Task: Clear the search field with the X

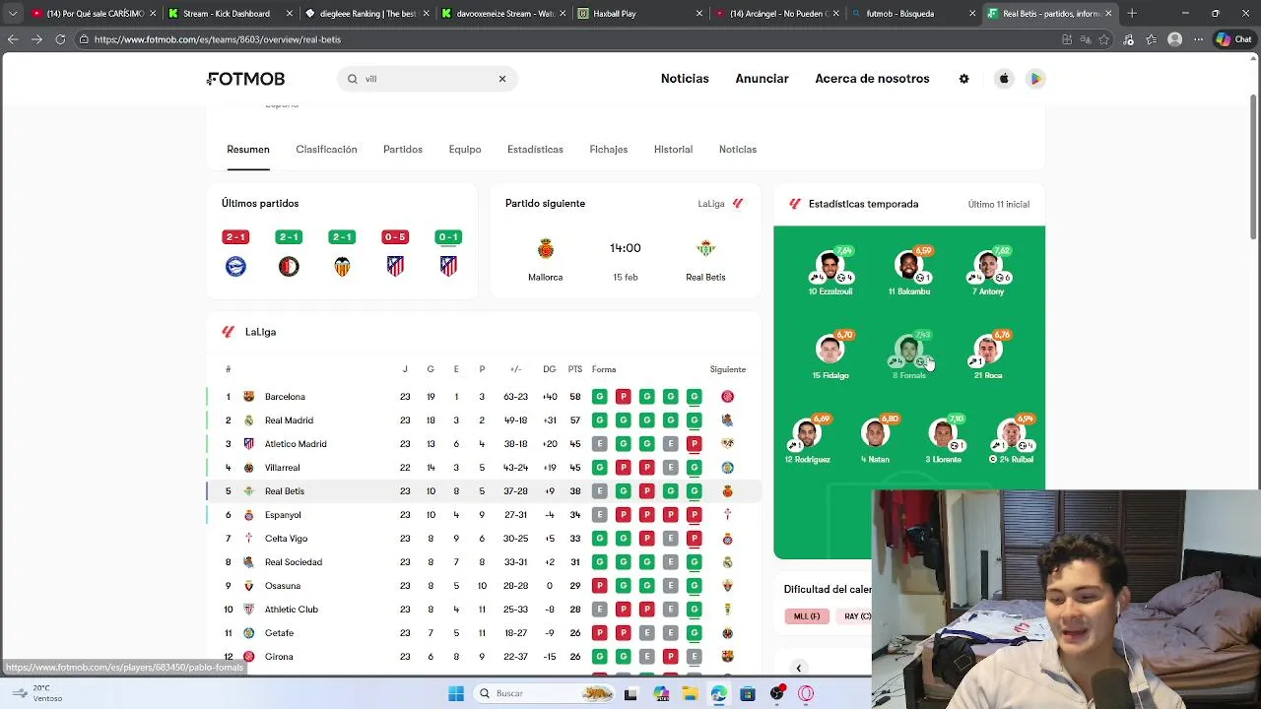Action: pos(501,79)
